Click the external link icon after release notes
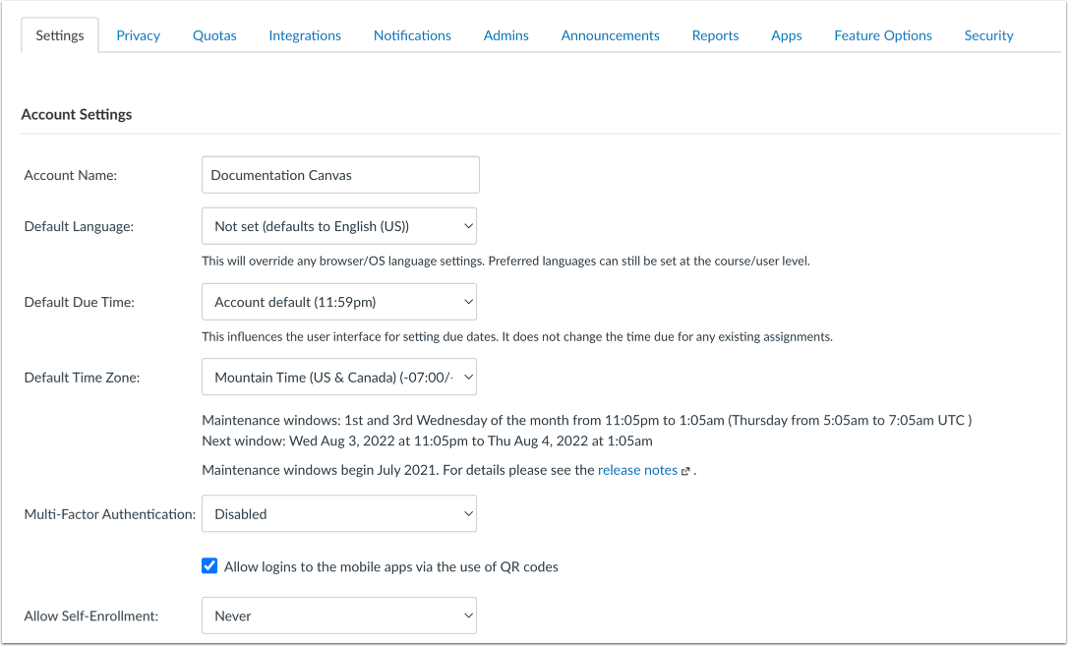The width and height of the screenshot is (1068, 646). [685, 471]
